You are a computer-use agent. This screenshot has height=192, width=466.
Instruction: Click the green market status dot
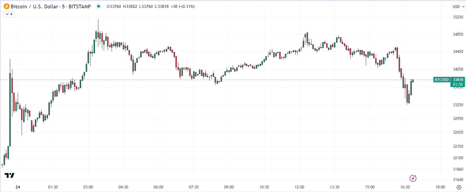click(x=99, y=7)
